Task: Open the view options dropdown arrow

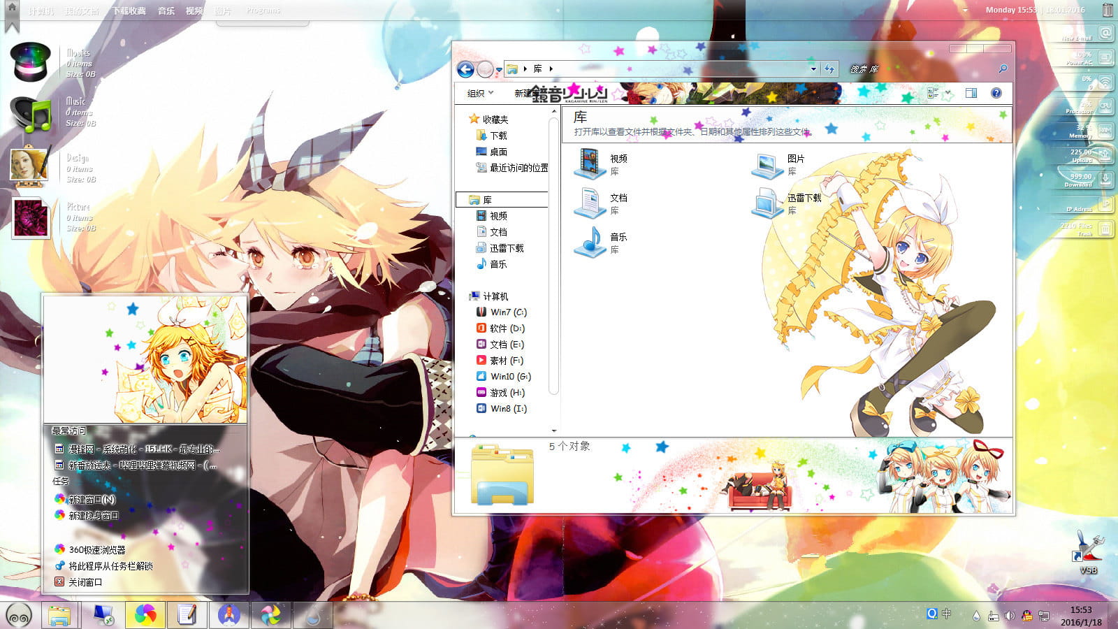Action: [948, 93]
